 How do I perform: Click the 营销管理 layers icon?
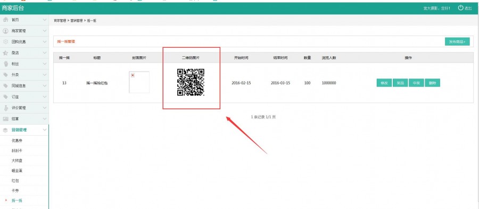pyautogui.click(x=5, y=130)
